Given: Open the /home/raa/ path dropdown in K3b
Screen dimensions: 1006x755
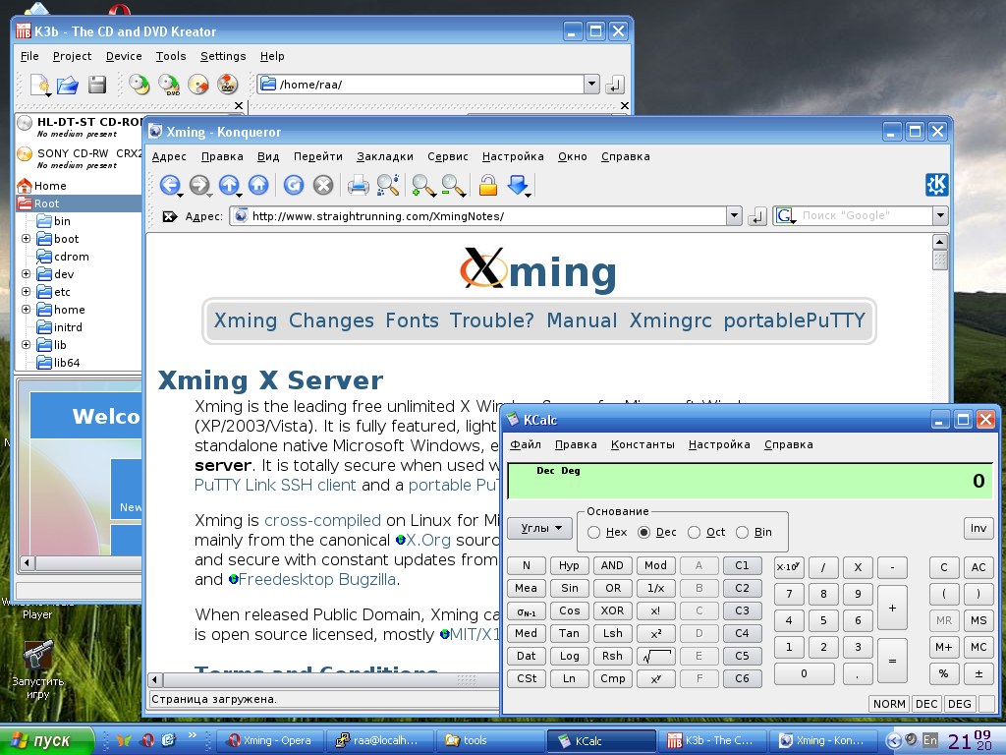Looking at the screenshot, I should tap(592, 85).
